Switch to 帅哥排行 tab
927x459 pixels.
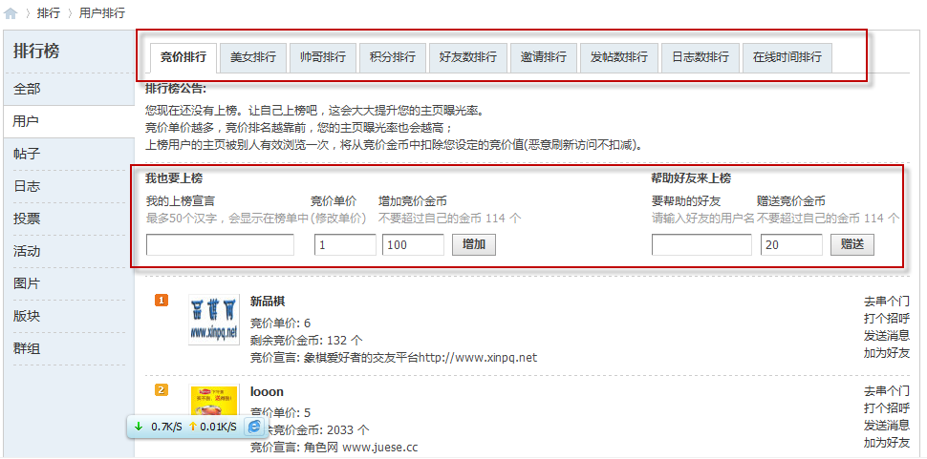coord(323,57)
